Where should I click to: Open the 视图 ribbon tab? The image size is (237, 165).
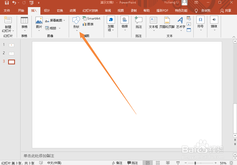point(121,11)
